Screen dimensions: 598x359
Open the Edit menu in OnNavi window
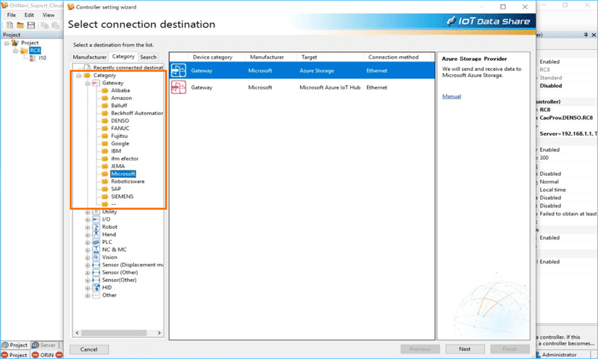click(29, 15)
